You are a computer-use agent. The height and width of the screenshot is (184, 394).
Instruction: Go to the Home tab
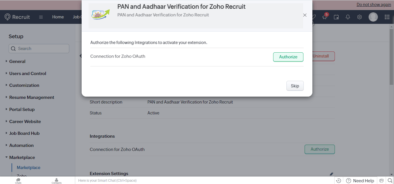(58, 17)
